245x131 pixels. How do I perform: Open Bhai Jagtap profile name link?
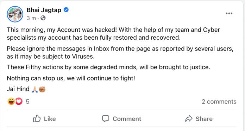(x=44, y=10)
